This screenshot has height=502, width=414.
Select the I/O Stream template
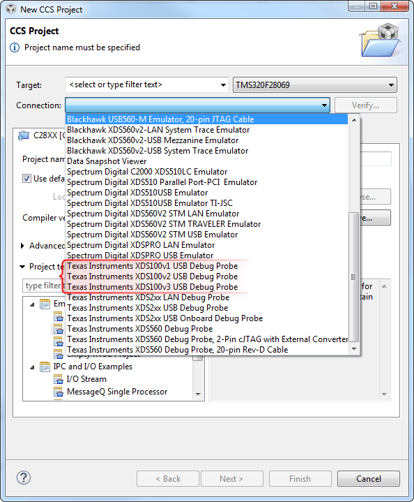86,379
